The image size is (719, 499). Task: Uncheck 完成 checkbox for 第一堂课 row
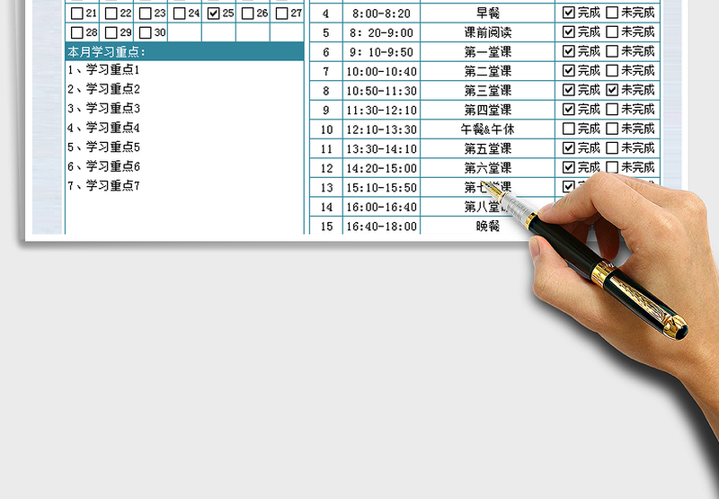(569, 51)
